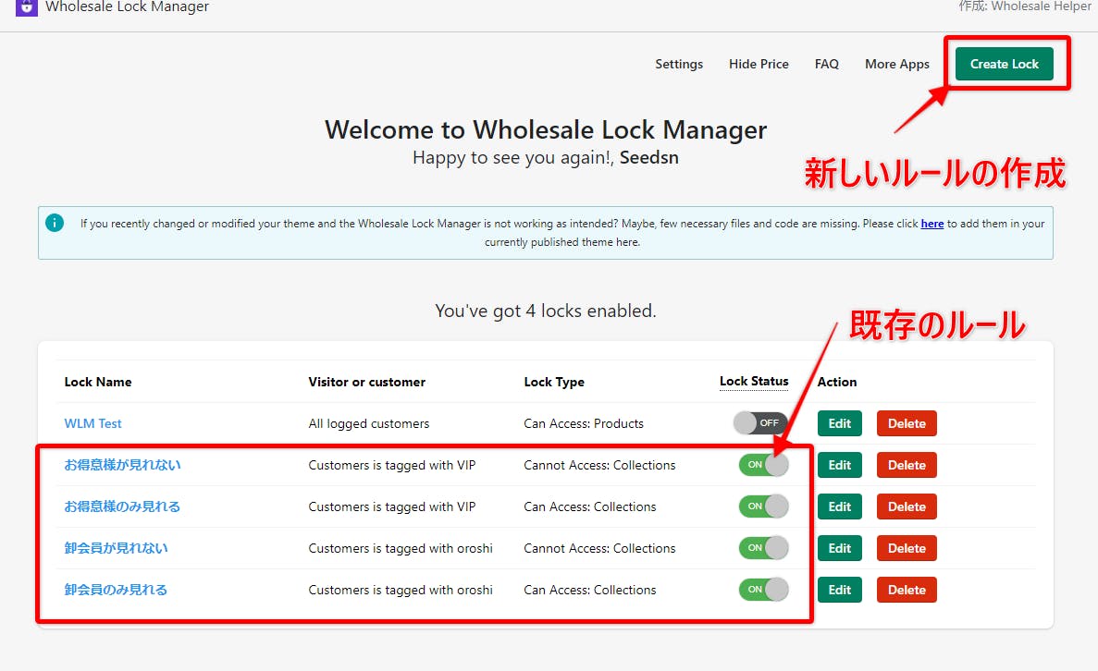This screenshot has width=1098, height=671.
Task: Click the Action column header
Action: pyautogui.click(x=837, y=382)
